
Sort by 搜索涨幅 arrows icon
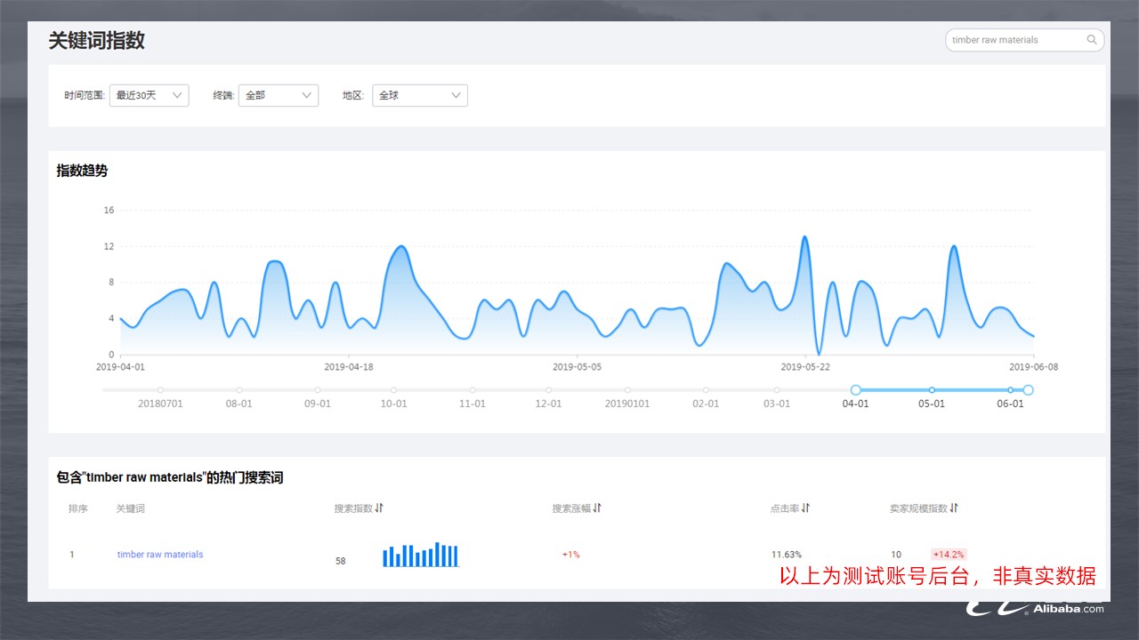[597, 508]
